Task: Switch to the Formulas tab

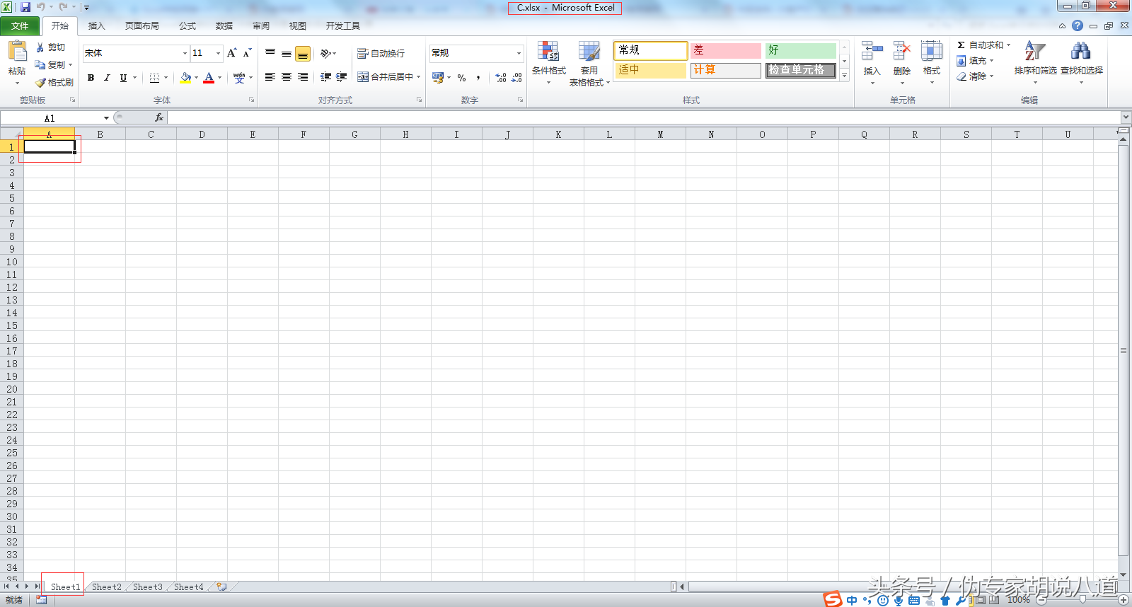Action: pyautogui.click(x=187, y=26)
